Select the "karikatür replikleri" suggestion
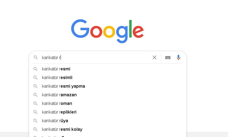This screenshot has height=137, width=228. 59,112
